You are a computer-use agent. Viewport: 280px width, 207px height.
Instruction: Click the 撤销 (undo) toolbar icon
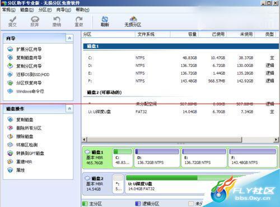[57, 21]
